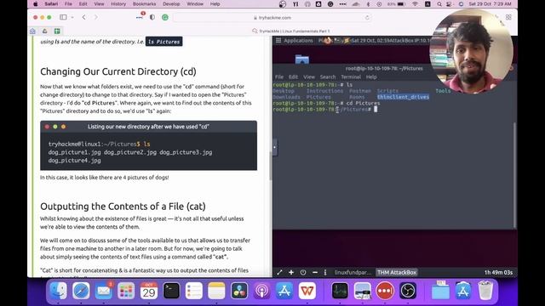Open the Trash in the Dock

[x=485, y=291]
